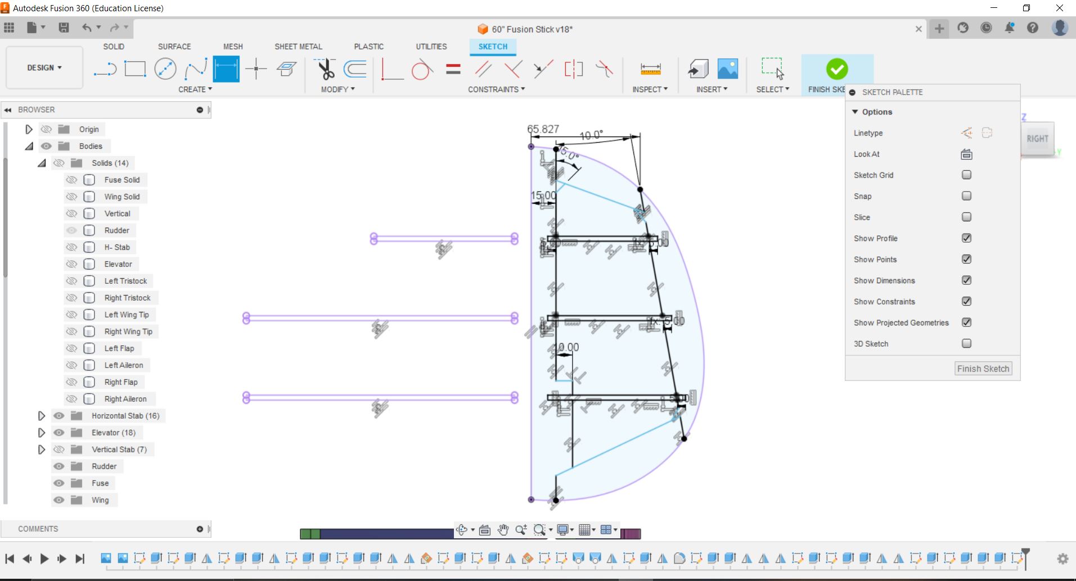The width and height of the screenshot is (1076, 581).
Task: Expand the Horizontal Stab (16) folder
Action: click(41, 416)
